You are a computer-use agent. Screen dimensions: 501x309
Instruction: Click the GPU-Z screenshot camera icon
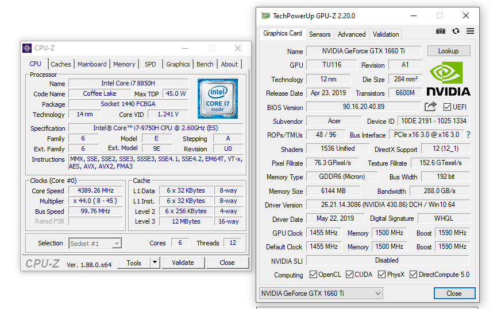(441, 31)
